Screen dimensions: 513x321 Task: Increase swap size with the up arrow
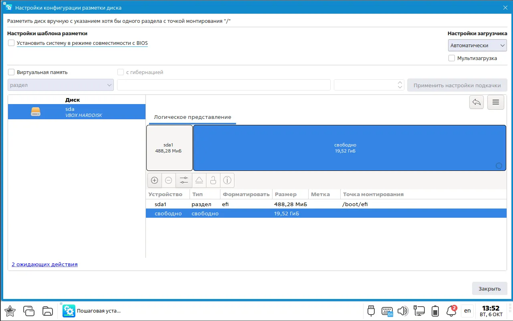400,82
